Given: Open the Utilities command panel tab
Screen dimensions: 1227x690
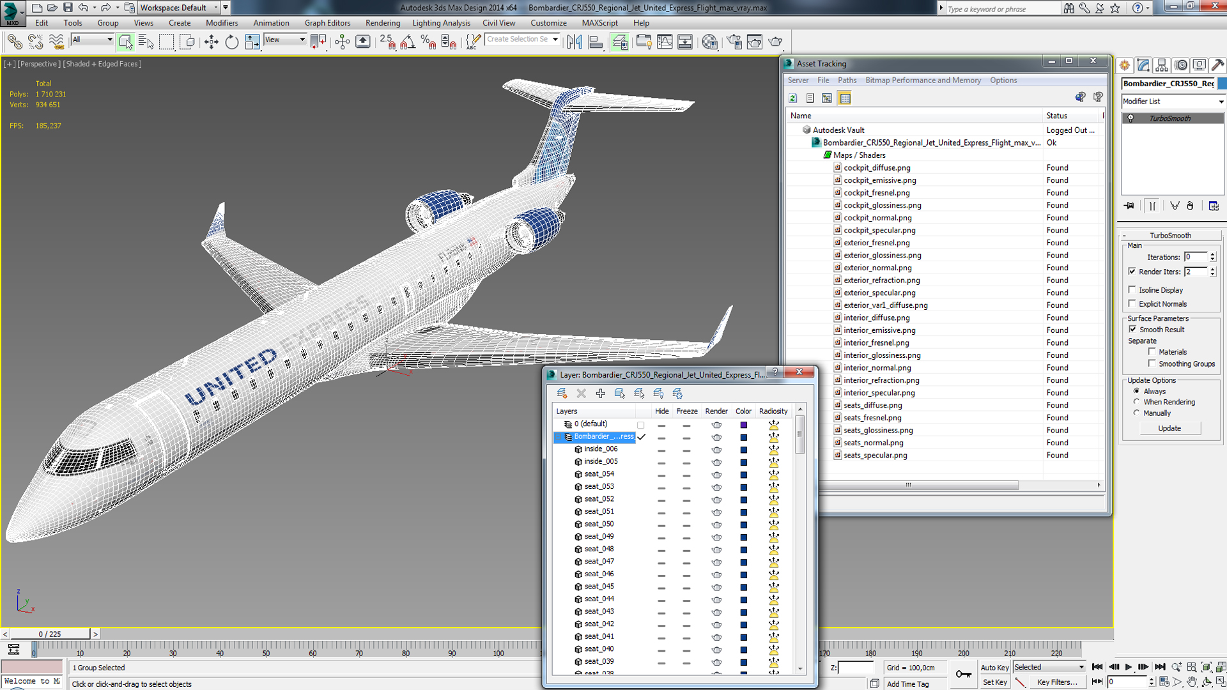Looking at the screenshot, I should pyautogui.click(x=1217, y=65).
